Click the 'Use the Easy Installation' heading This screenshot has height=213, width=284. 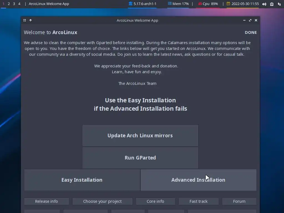140,100
